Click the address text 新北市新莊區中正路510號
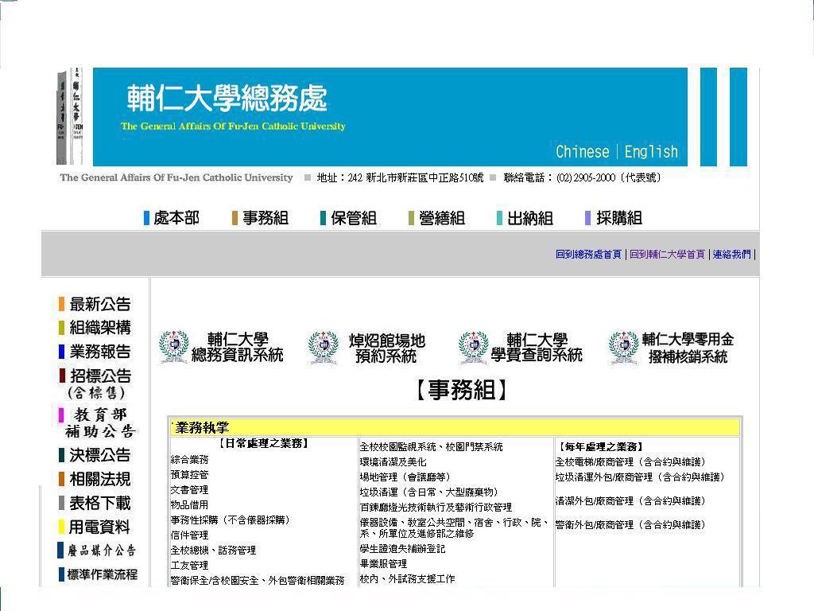Screen dimensions: 814x611 click(x=424, y=177)
